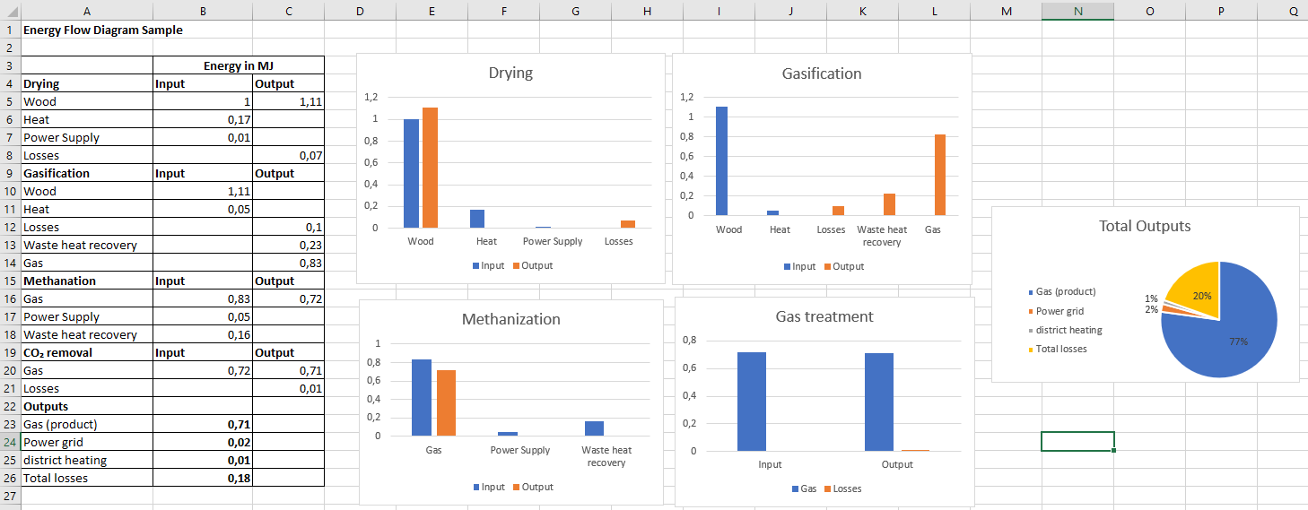This screenshot has width=1308, height=510.
Task: Click the 'Total Outputs' pie chart title
Action: (1145, 226)
